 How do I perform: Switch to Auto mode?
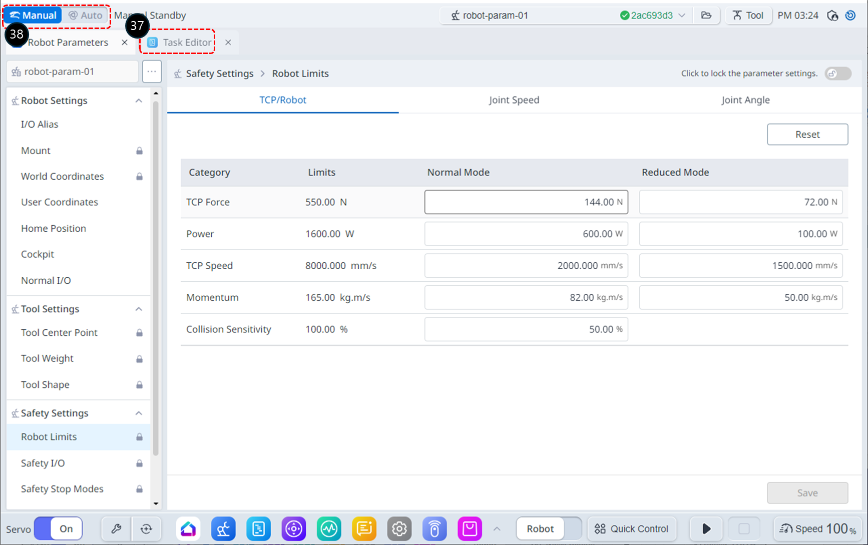click(x=86, y=16)
